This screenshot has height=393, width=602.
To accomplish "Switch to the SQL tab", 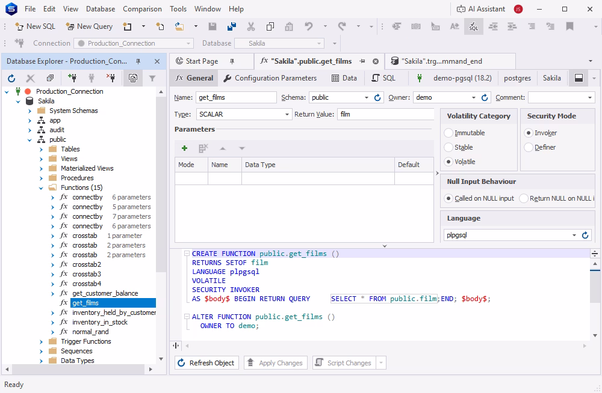I will coord(383,78).
